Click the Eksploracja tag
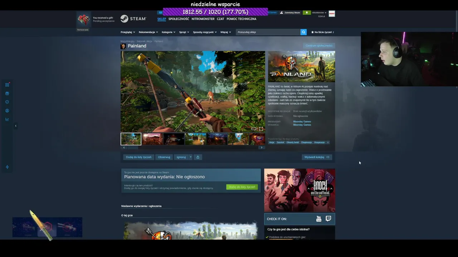 (306, 142)
